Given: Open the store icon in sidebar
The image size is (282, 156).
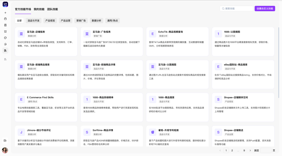Looking at the screenshot, I should click(x=5, y=19).
